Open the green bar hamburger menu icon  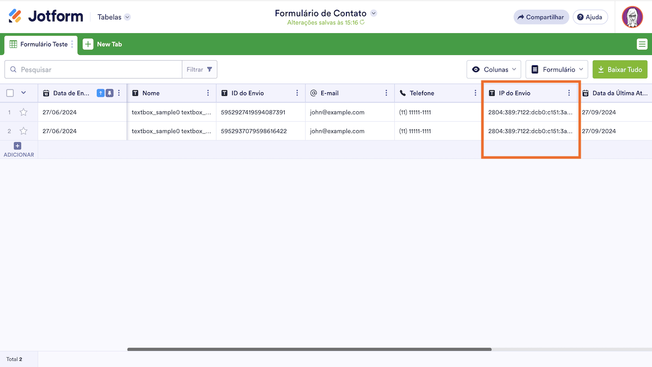tap(642, 44)
